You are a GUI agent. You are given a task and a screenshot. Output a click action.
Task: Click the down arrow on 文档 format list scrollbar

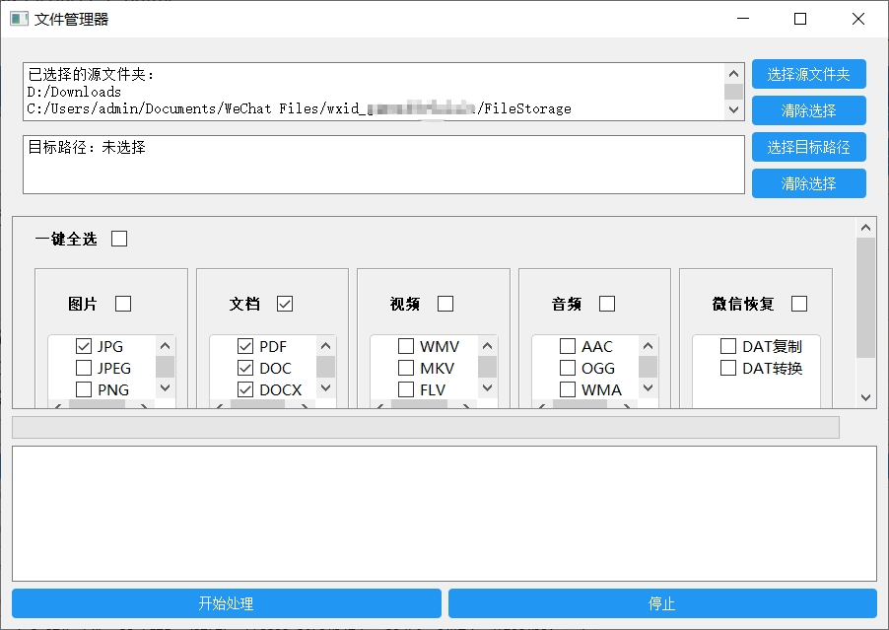[x=324, y=389]
